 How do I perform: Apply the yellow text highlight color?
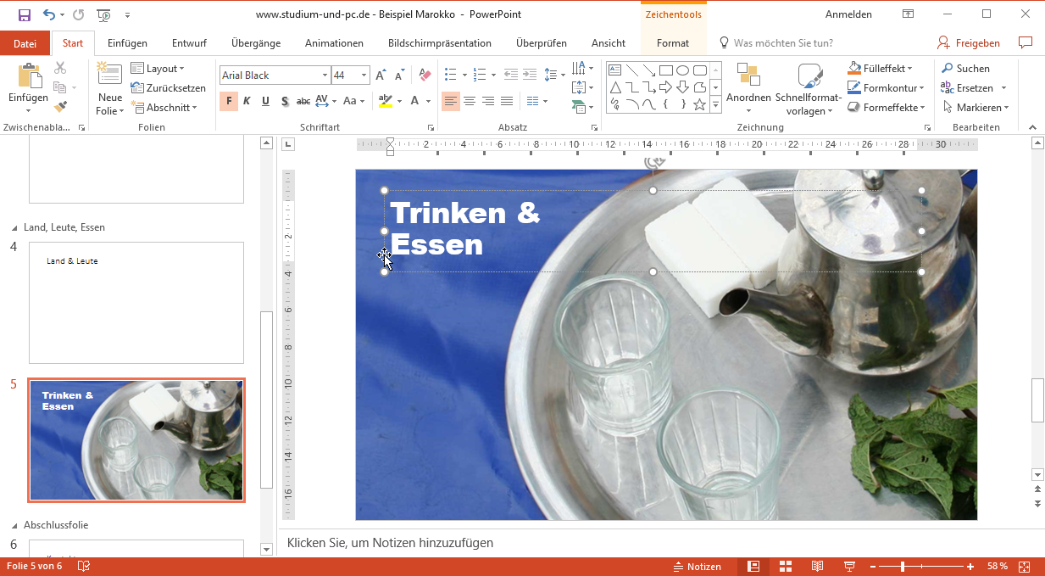[386, 102]
